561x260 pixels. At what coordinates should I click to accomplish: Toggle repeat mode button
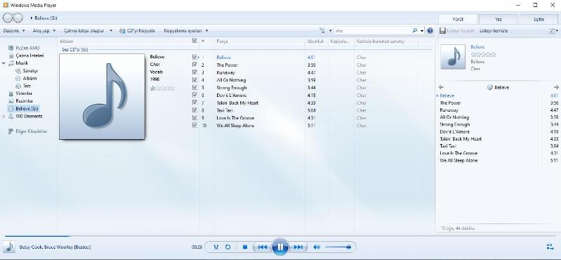point(228,247)
